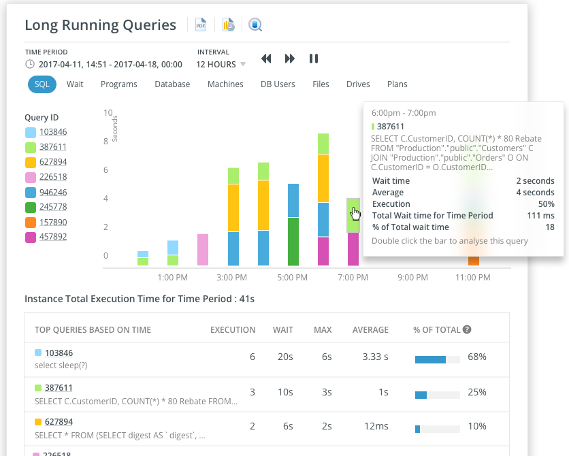Click yellow swatch for 627894 in legend
Viewport: 569px width, 456px height.
point(31,163)
